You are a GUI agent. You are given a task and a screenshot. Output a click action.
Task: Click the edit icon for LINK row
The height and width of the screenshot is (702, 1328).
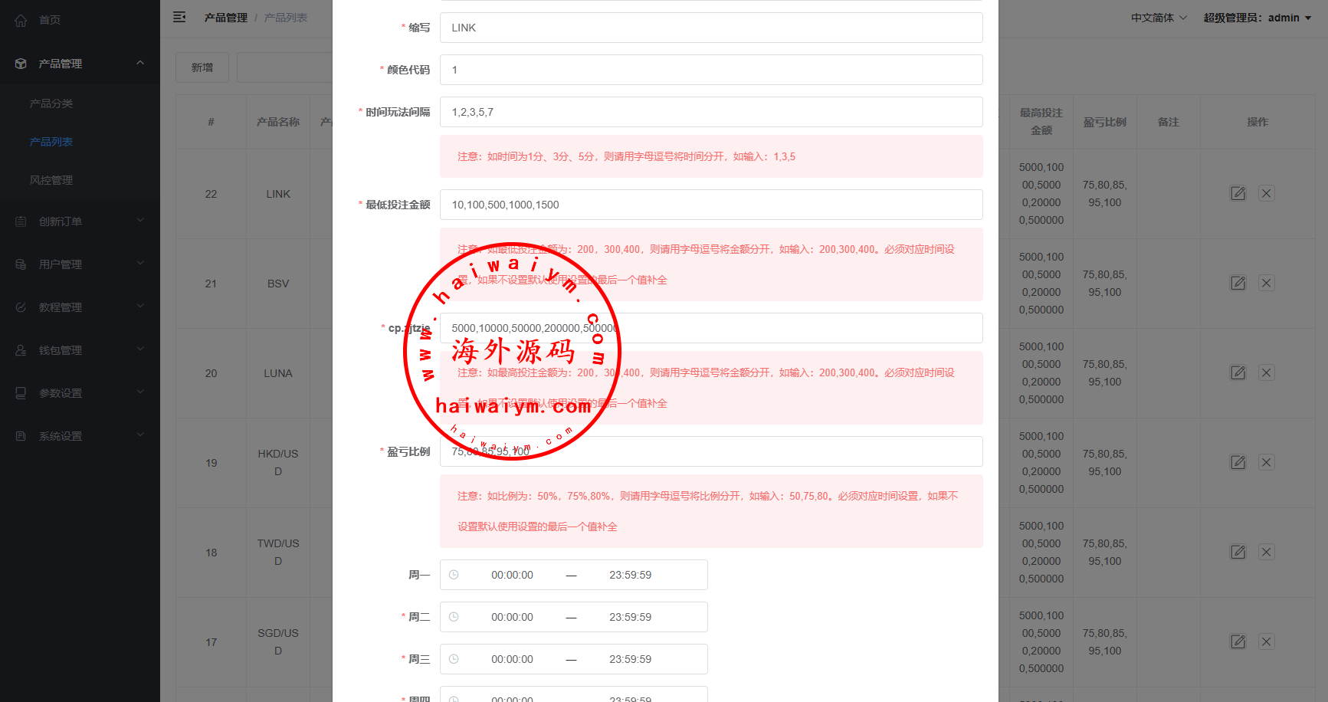click(x=1238, y=194)
